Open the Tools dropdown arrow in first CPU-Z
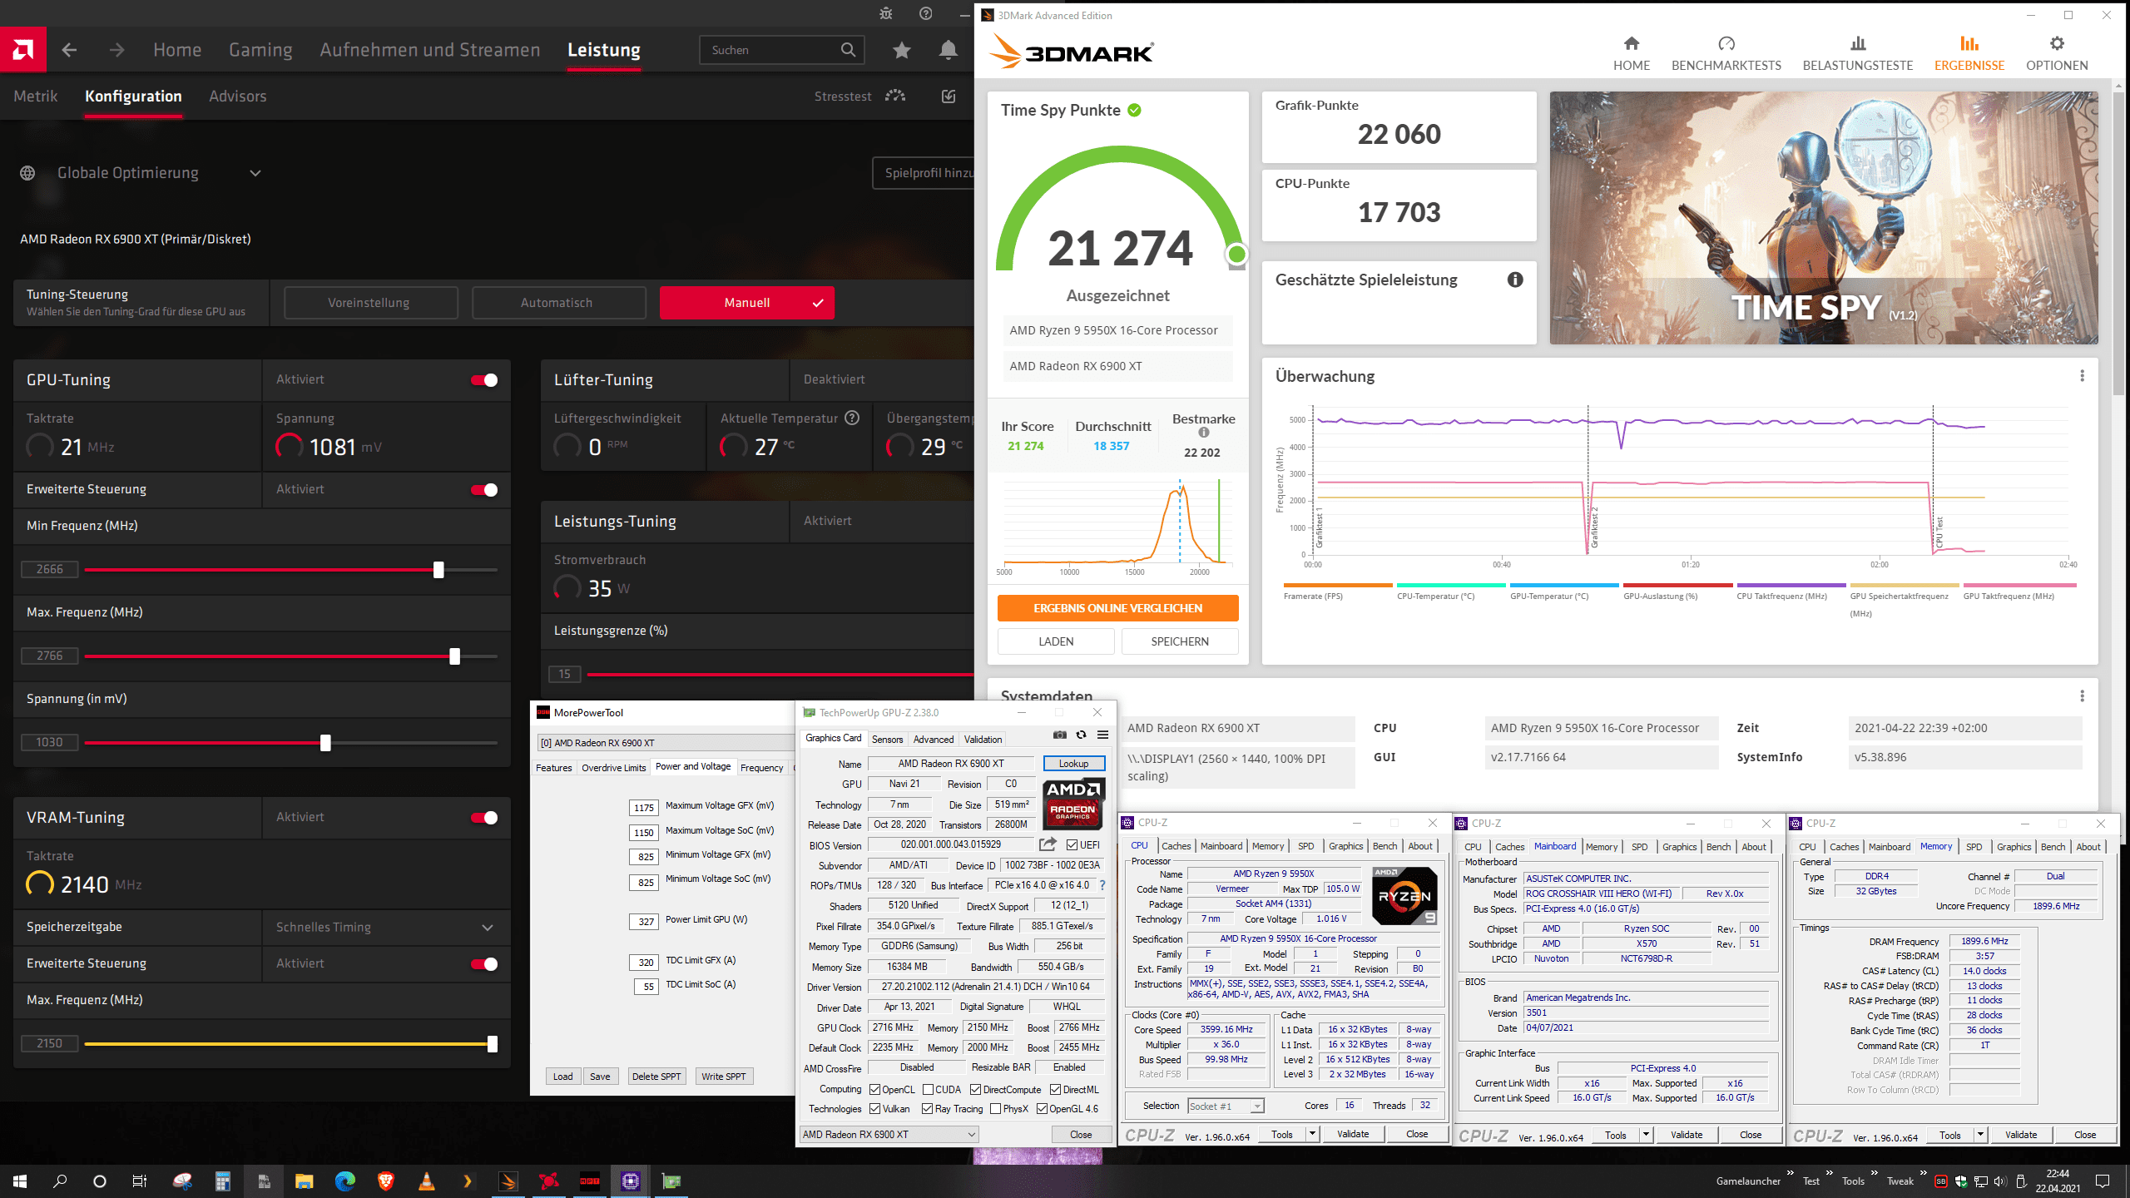Screen dimensions: 2130x1198 pyautogui.click(x=1312, y=1134)
